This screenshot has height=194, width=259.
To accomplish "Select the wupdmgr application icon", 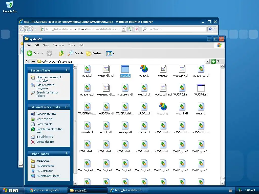I will 163,107.
